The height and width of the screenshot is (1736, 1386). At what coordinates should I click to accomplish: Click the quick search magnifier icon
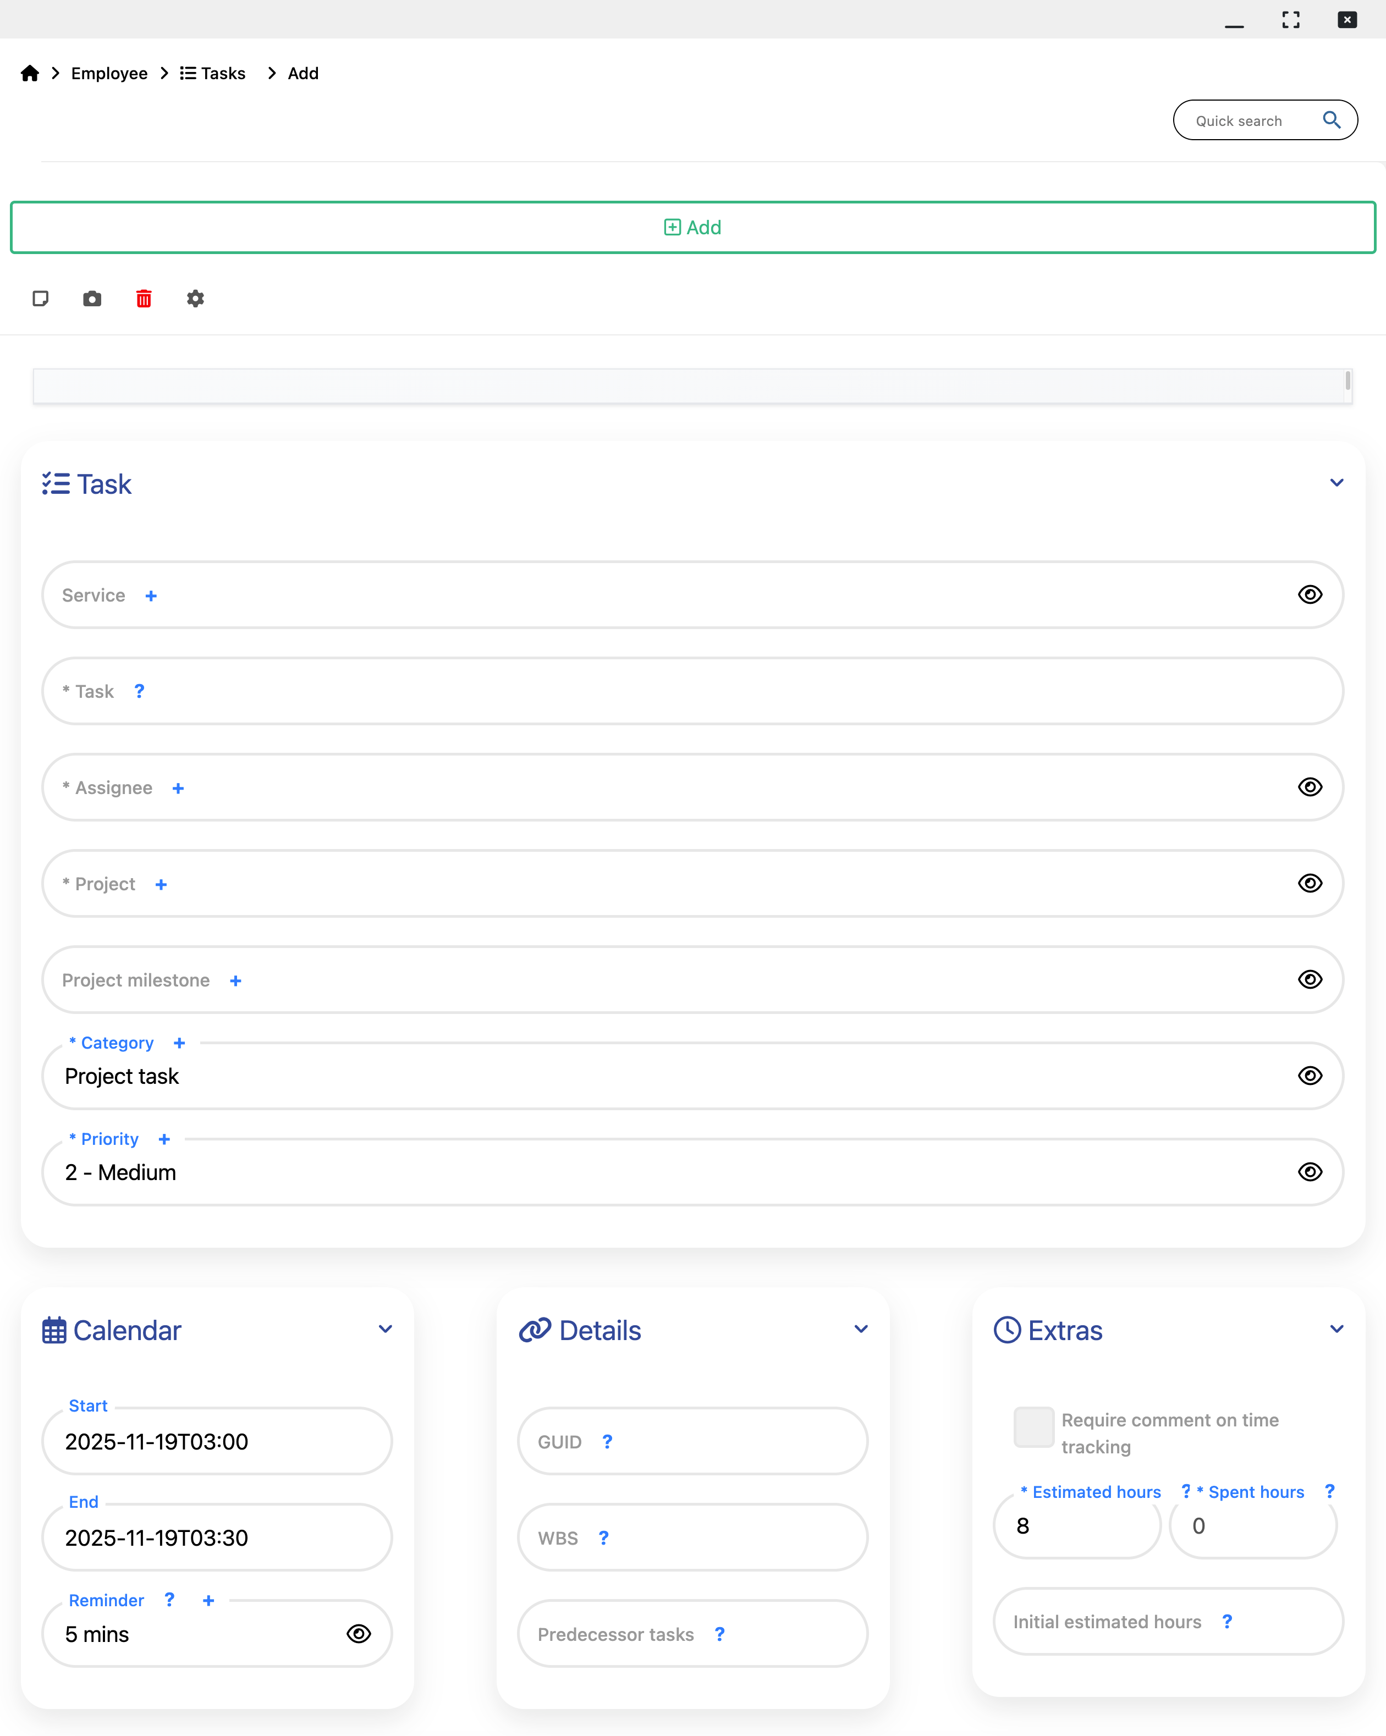[x=1331, y=120]
